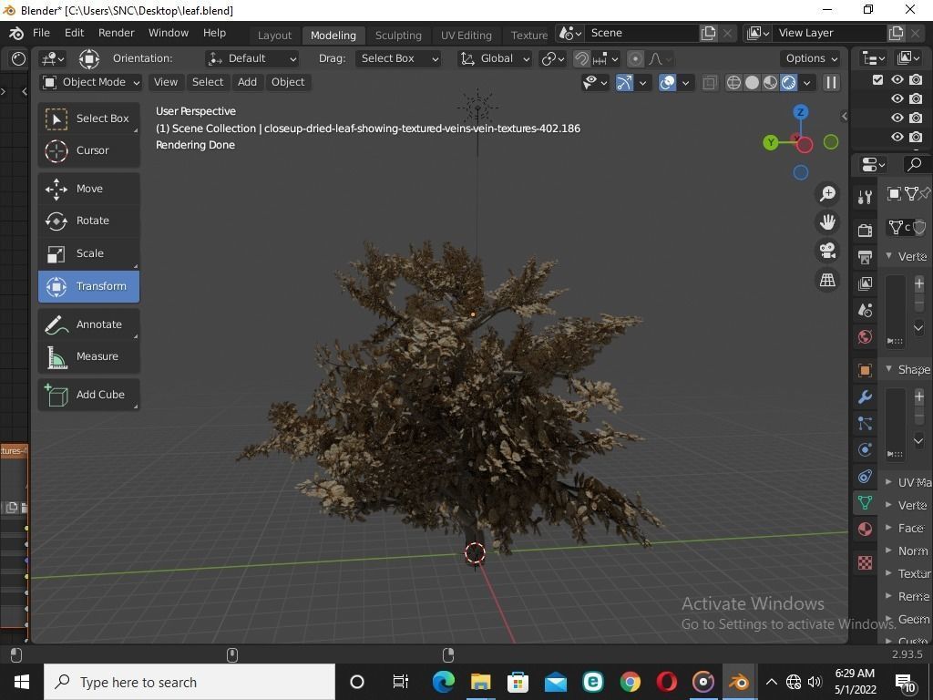This screenshot has height=700, width=933.
Task: Open the Tool properties tab (wrench-screwdriver)
Action: click(865, 197)
